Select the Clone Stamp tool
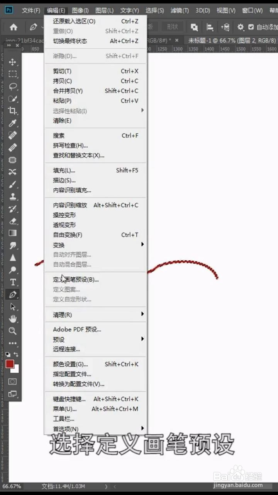 pos(13,196)
